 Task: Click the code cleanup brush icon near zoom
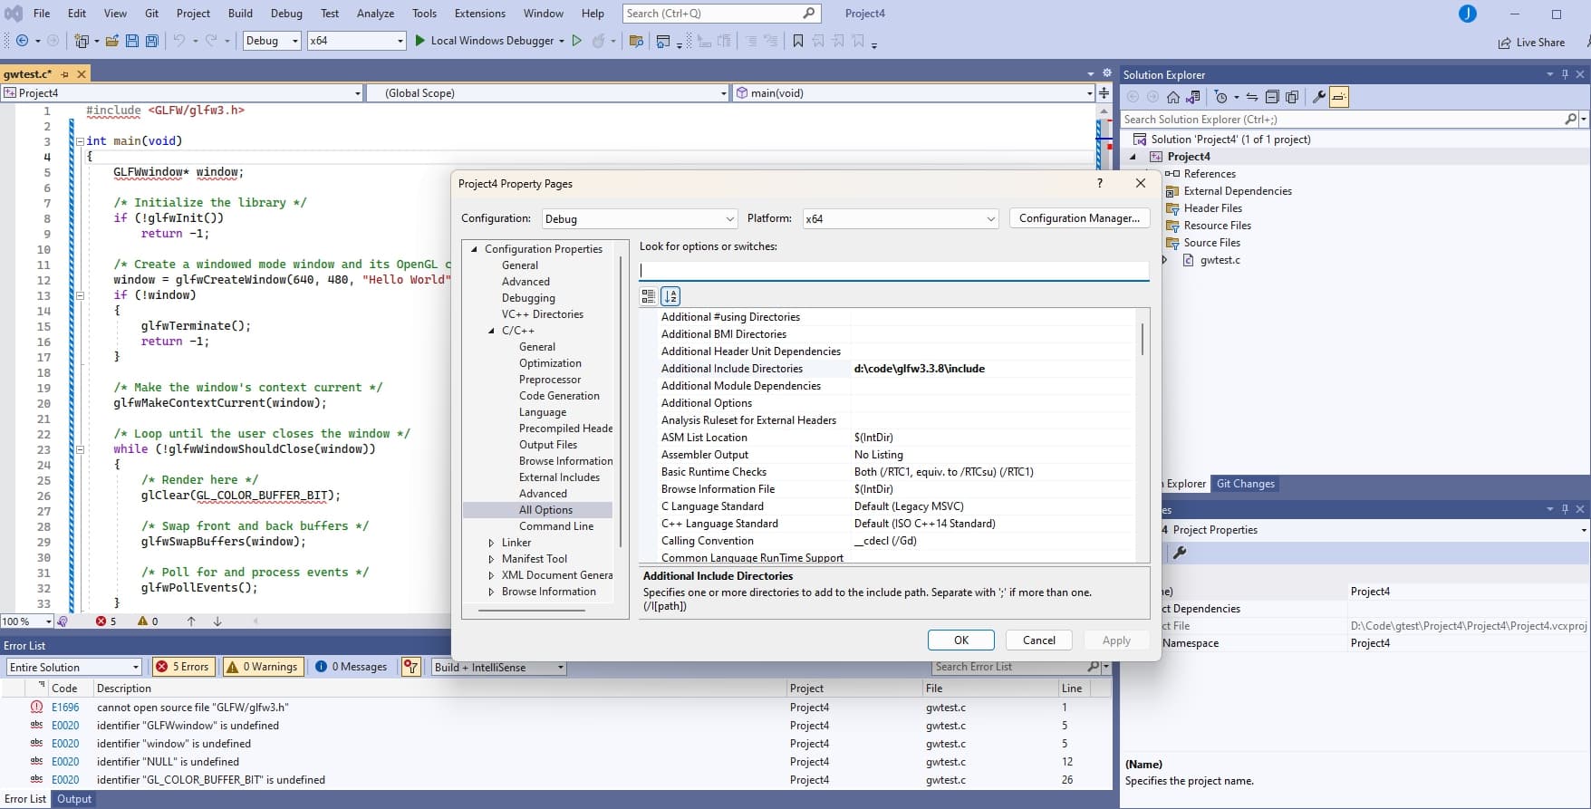pyautogui.click(x=63, y=621)
